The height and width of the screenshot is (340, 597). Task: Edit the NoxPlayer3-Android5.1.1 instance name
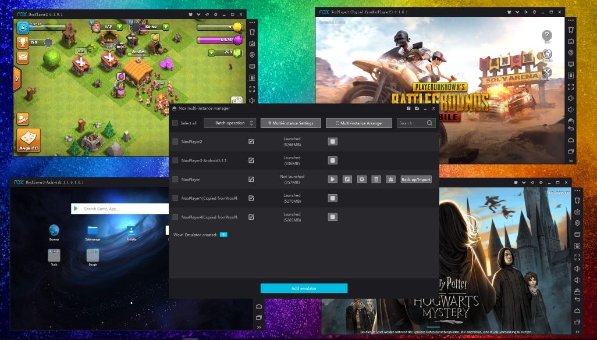tap(250, 160)
